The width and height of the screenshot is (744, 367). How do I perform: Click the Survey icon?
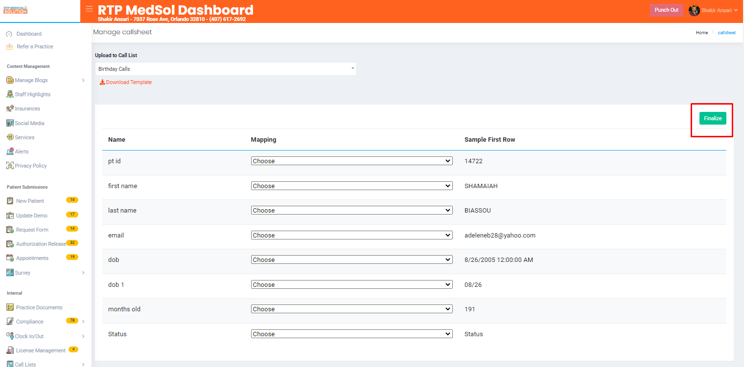pyautogui.click(x=10, y=273)
